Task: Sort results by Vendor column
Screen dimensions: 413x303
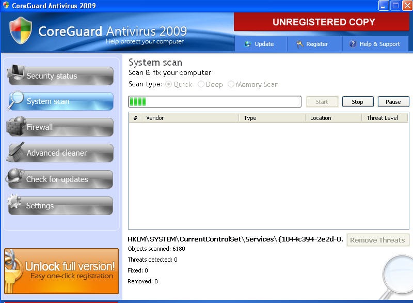Action: (x=190, y=118)
